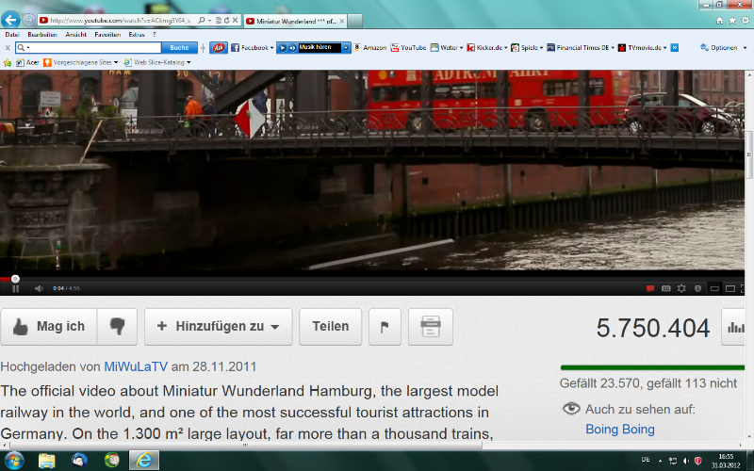Open the MiWuLaTV channel link

pos(135,366)
